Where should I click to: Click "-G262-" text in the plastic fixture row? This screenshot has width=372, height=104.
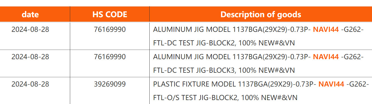(x=358, y=84)
